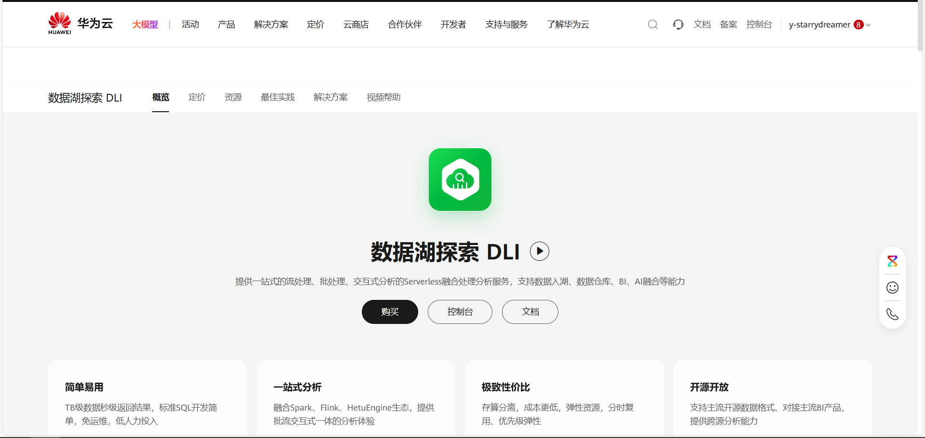Open the search magnifier icon
Screen dimensions: 925x438
point(653,25)
